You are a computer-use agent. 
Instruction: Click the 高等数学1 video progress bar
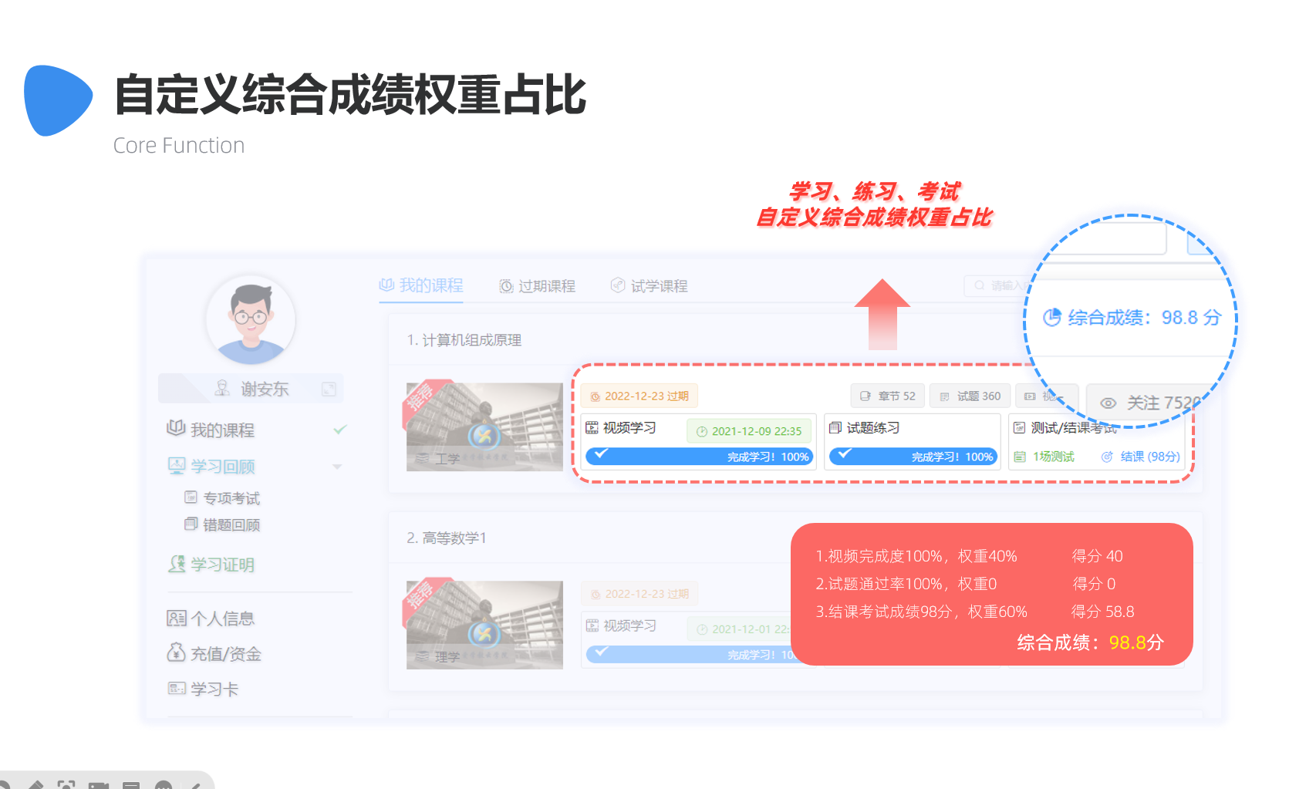[692, 654]
